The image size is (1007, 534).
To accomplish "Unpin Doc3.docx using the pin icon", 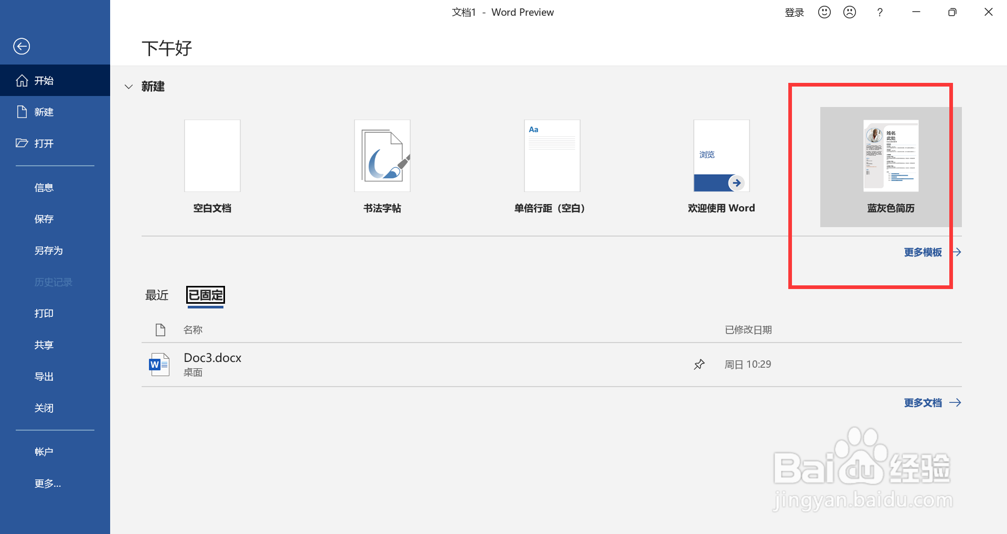I will (699, 365).
